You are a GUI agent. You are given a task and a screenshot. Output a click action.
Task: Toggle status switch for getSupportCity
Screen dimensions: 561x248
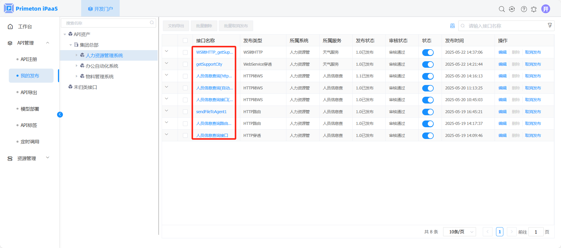tap(428, 64)
